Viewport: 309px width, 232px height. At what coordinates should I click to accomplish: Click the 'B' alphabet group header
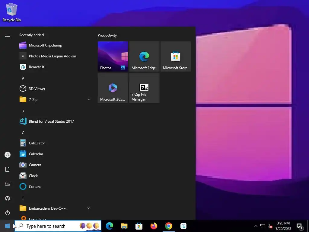point(23,111)
